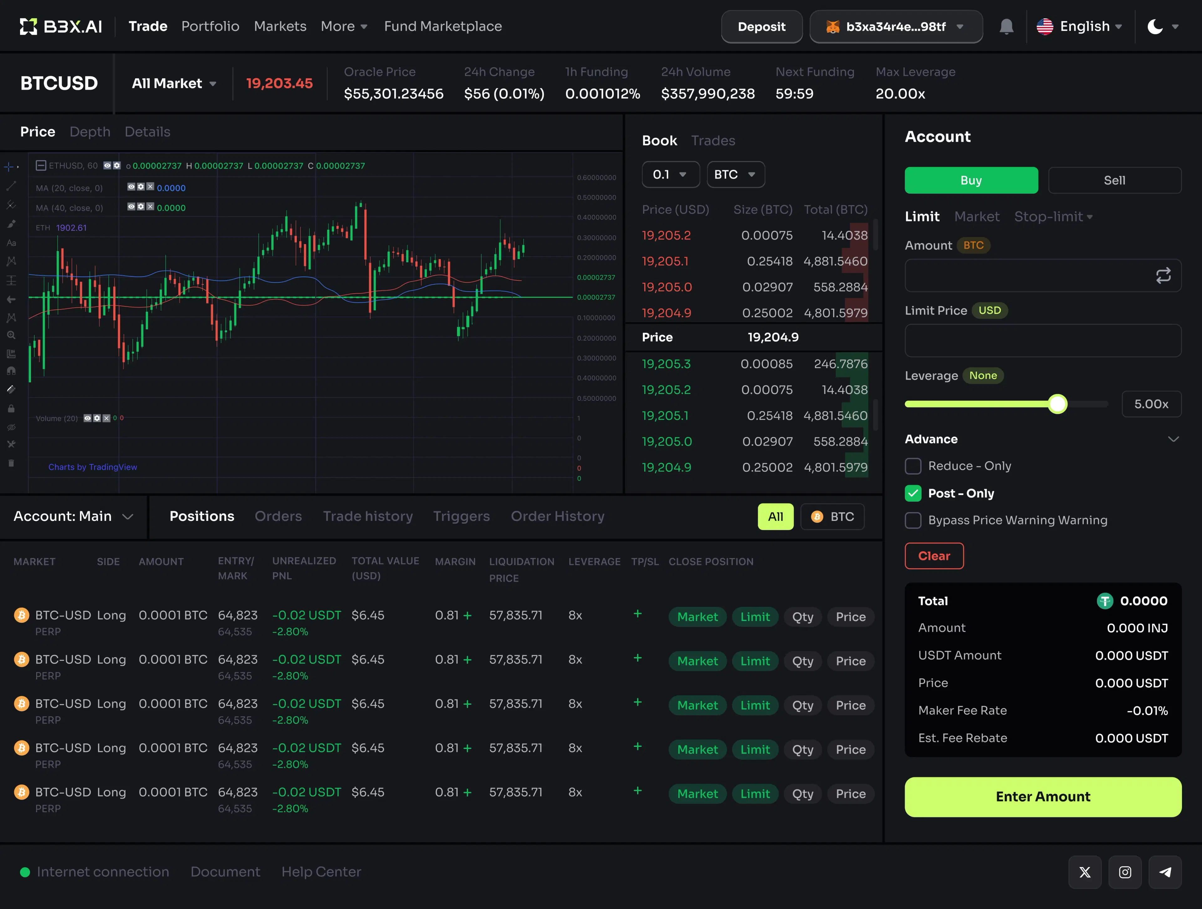
Task: Uncheck the Post - Only checkbox
Action: coord(913,493)
